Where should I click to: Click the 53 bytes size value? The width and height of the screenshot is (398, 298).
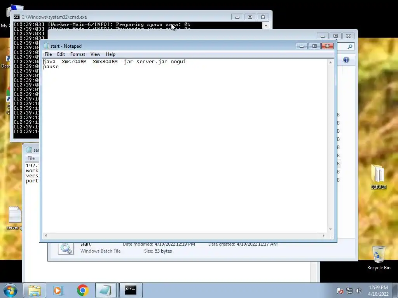[x=163, y=251]
